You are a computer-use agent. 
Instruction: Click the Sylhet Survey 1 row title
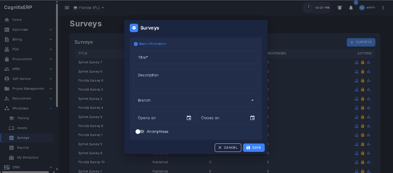point(90,171)
